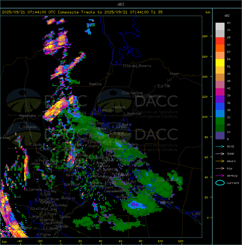242x245 pixels.
Task: Click the Tres_Mayo label
Action: pyautogui.click(x=96, y=123)
